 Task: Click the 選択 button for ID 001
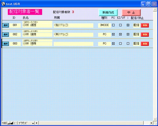tap(6, 25)
